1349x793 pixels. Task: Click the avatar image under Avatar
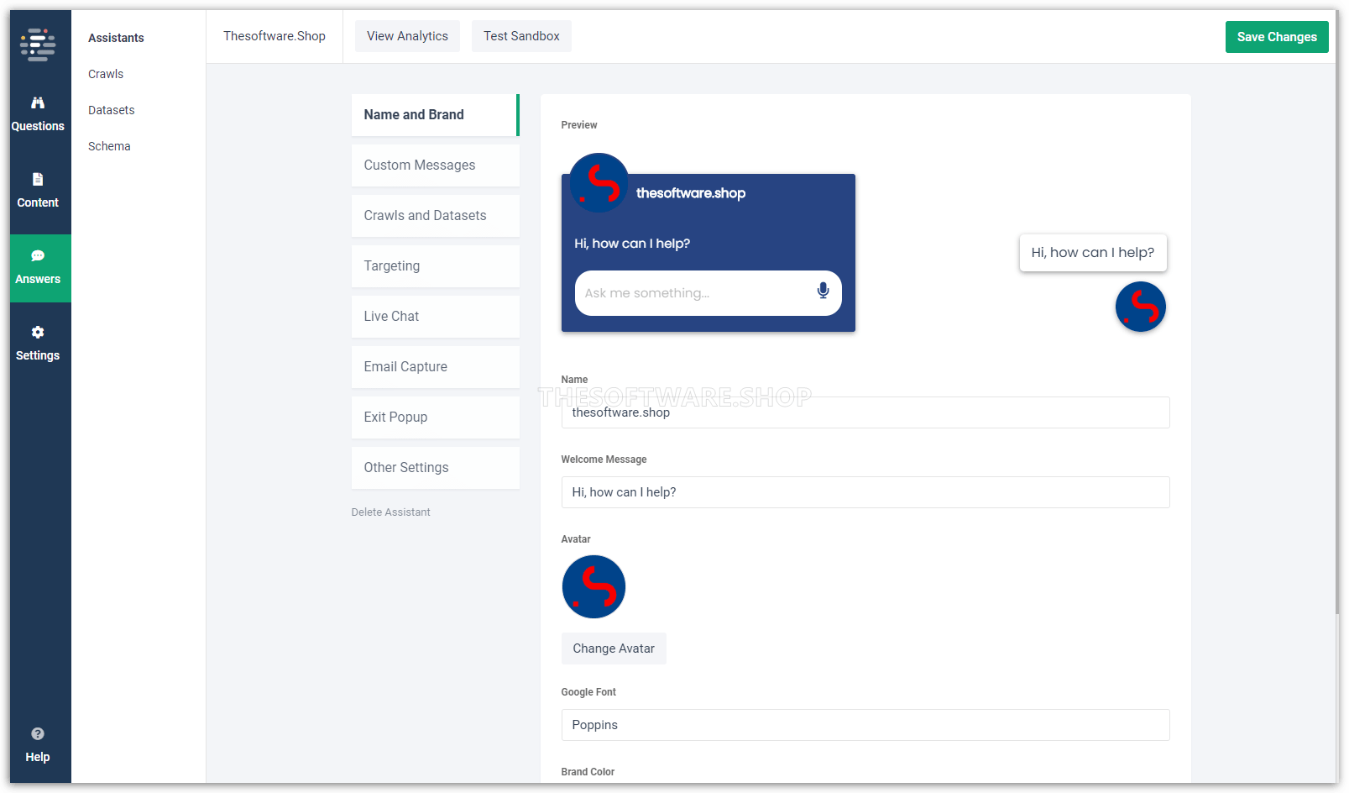pyautogui.click(x=593, y=587)
